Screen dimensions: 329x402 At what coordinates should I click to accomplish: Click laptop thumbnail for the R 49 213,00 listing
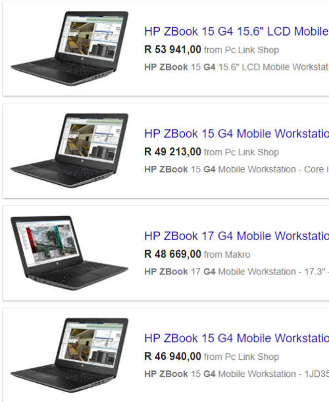(69, 151)
